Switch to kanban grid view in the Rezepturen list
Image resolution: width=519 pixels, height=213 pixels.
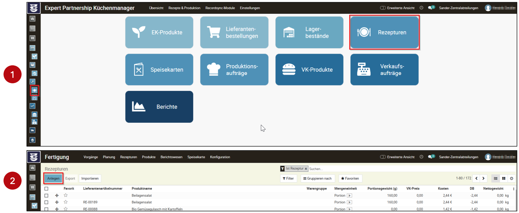tap(504, 179)
